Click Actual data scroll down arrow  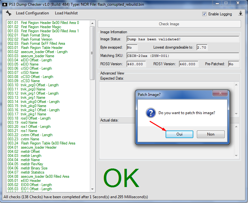click(x=236, y=156)
